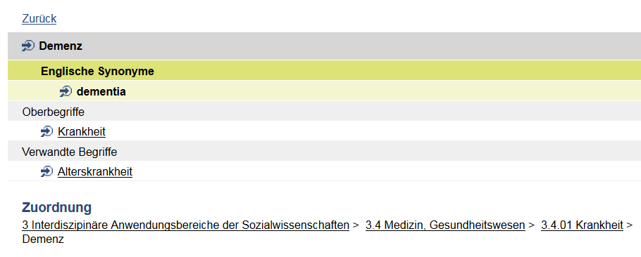
Task: Click the separator arrow after Gesundheitswesen
Action: [x=531, y=225]
